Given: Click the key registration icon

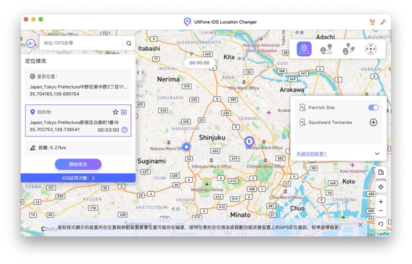Looking at the screenshot, I should (383, 22).
